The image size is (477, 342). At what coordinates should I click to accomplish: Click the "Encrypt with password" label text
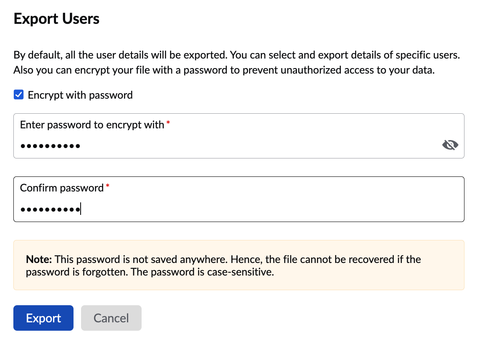(x=80, y=95)
